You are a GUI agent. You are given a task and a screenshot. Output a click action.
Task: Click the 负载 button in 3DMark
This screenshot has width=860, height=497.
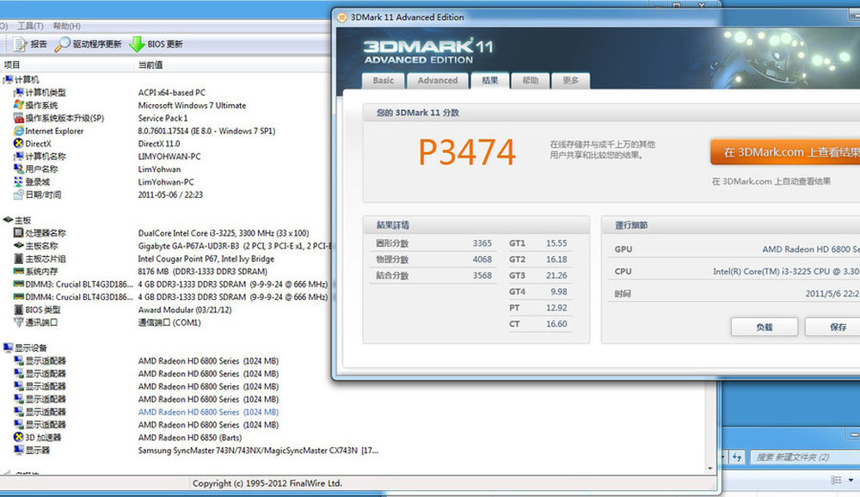[764, 327]
